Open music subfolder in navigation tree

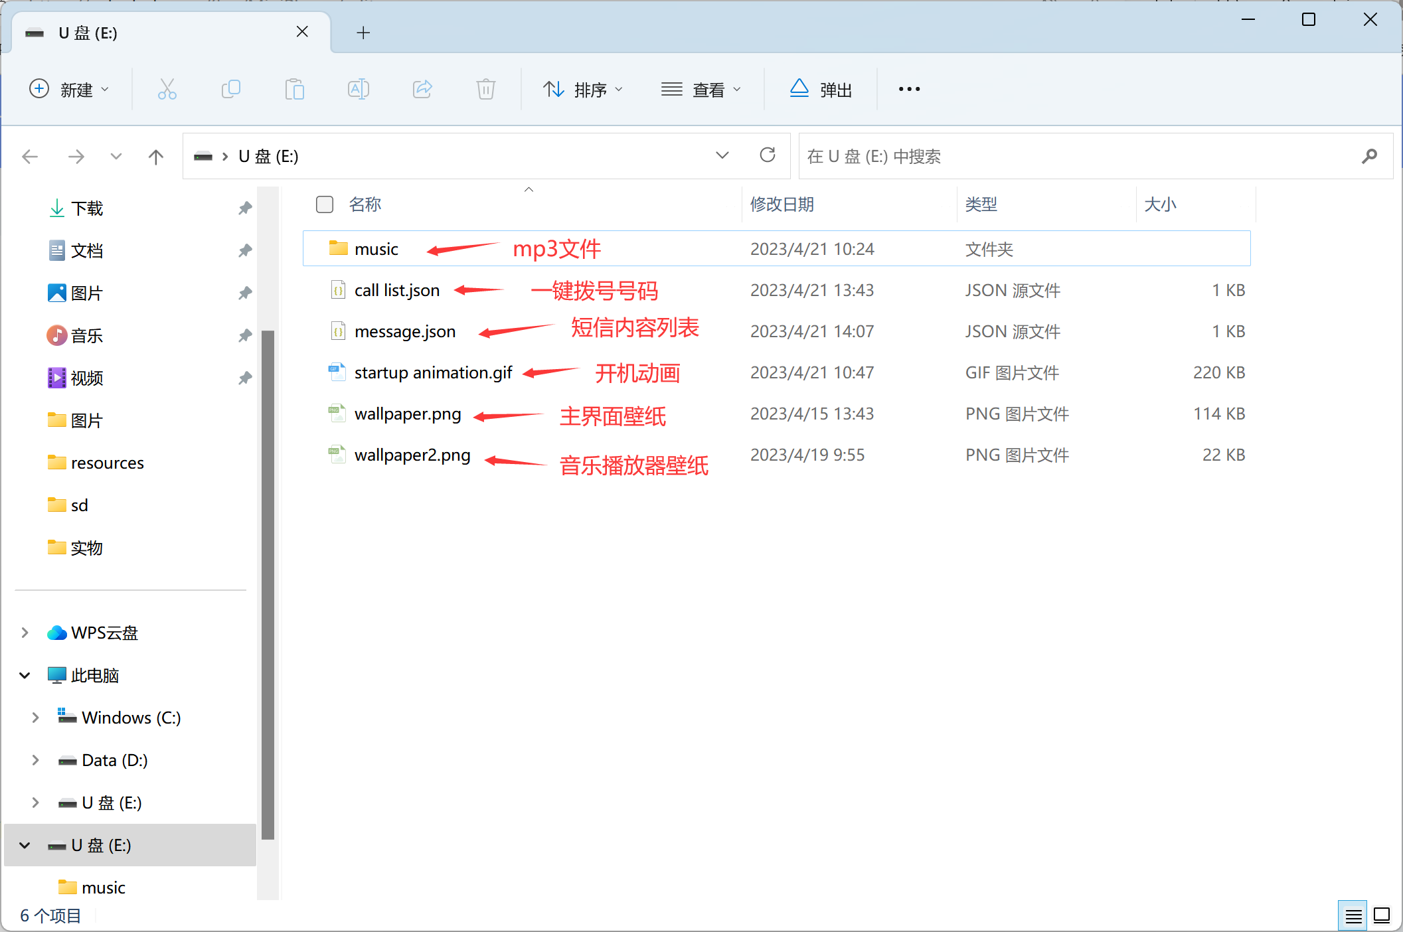click(x=103, y=888)
